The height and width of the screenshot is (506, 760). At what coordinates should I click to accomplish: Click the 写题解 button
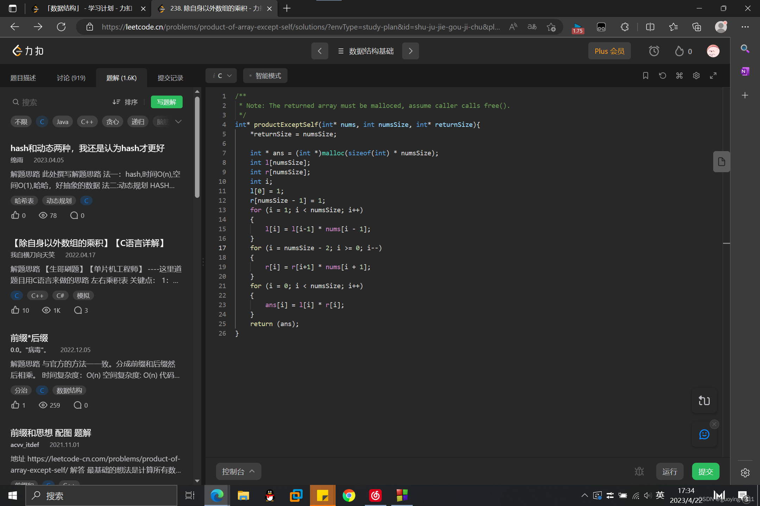coord(166,102)
